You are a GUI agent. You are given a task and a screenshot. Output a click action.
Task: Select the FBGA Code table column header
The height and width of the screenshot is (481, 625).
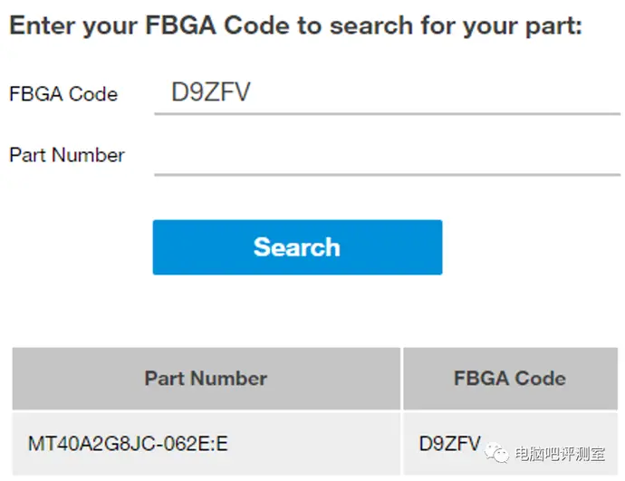(510, 378)
